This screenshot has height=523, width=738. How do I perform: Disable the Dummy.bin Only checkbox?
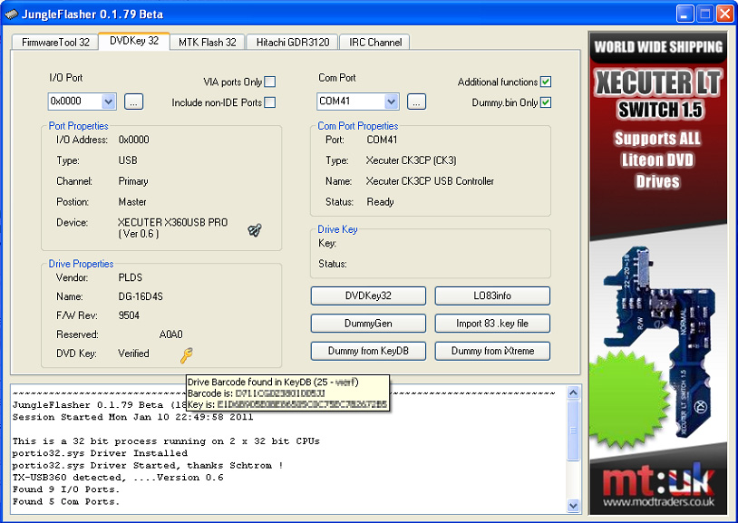click(x=546, y=102)
